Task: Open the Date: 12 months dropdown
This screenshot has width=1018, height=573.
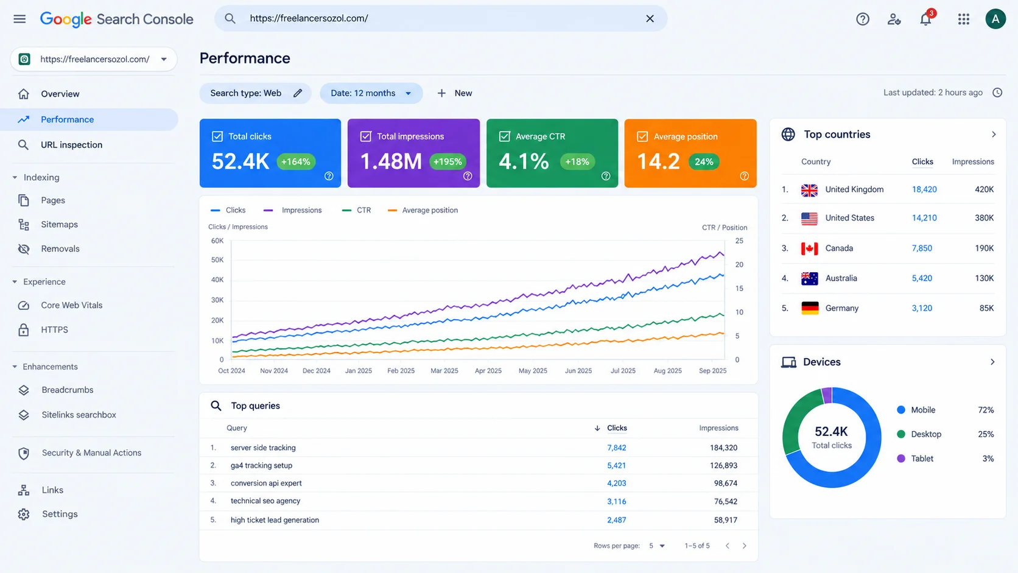Action: (x=371, y=93)
